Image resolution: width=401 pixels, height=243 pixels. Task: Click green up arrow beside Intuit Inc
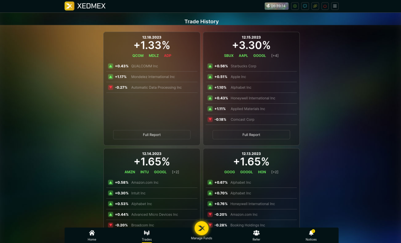[x=110, y=193]
